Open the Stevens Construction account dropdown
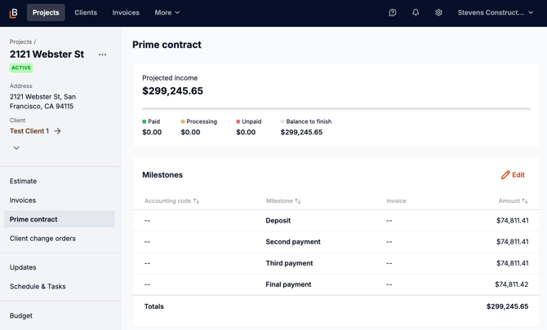The image size is (547, 330). (495, 13)
